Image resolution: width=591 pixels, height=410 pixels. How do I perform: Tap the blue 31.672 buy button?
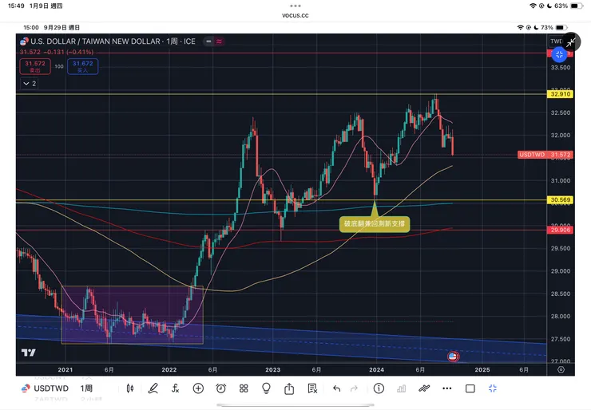point(82,67)
